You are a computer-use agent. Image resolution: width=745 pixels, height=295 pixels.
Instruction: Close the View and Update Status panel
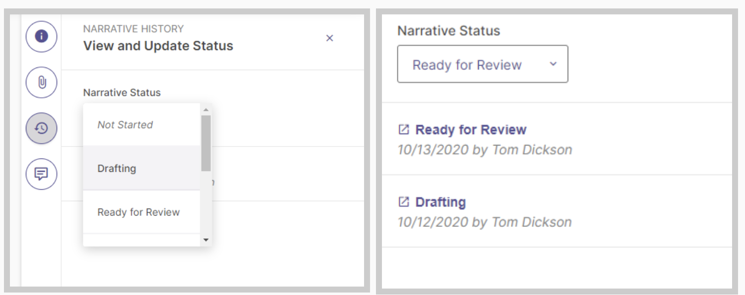tap(329, 38)
